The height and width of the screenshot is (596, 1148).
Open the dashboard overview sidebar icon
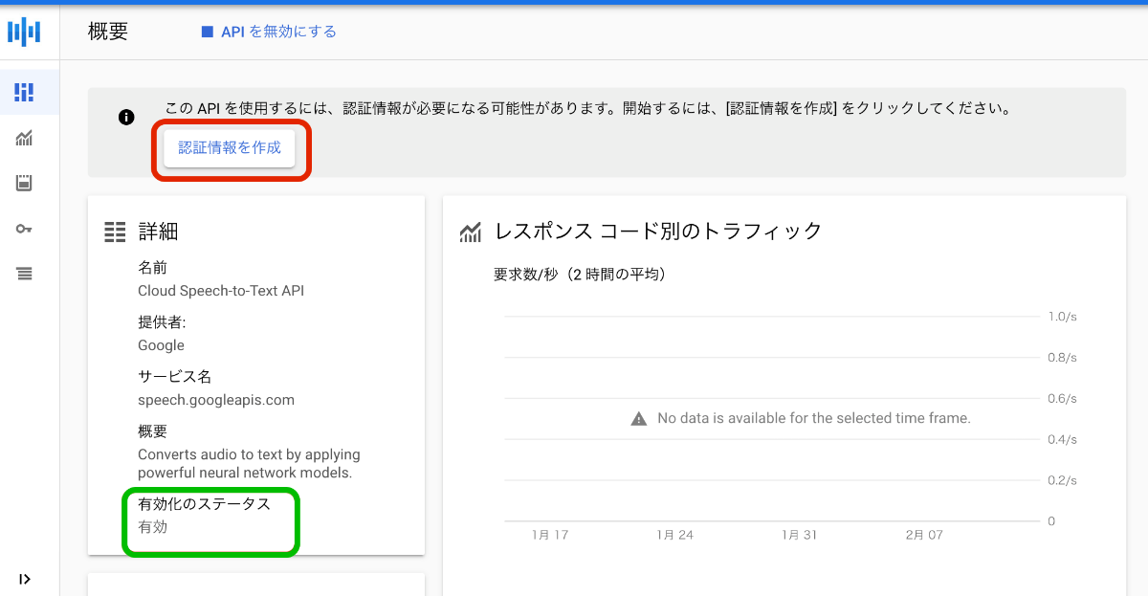[x=25, y=93]
